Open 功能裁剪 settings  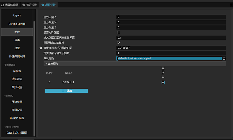click(17, 79)
